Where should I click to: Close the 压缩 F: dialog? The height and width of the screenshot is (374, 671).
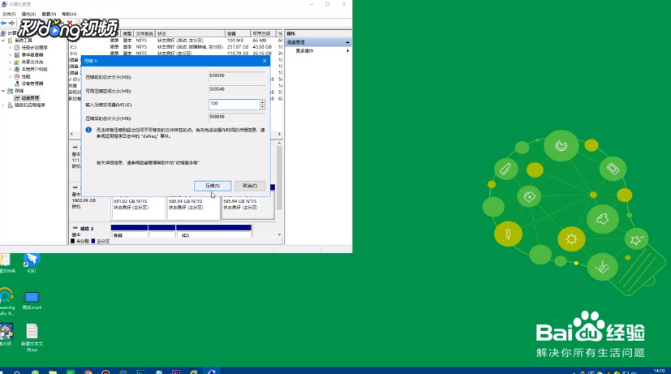pyautogui.click(x=265, y=61)
